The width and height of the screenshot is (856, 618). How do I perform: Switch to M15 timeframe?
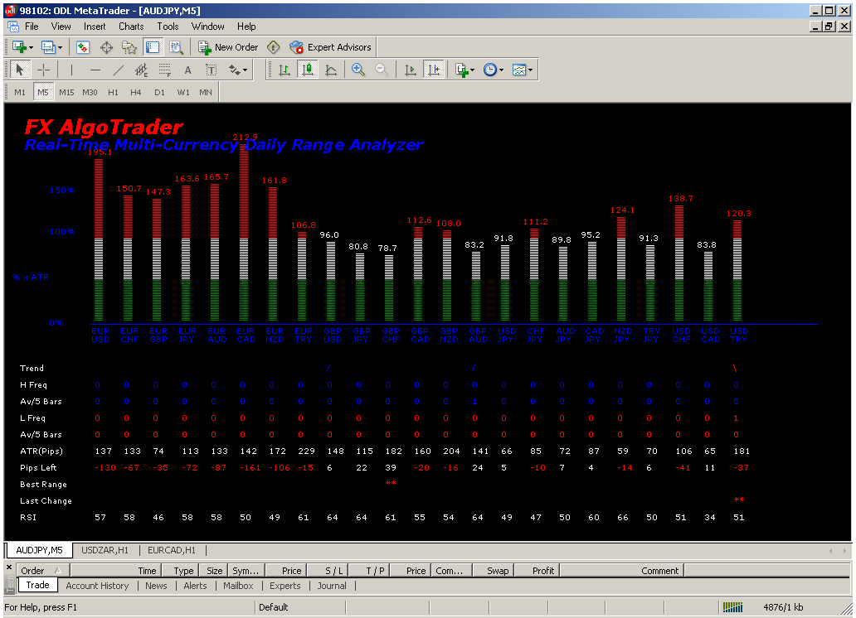coord(66,92)
